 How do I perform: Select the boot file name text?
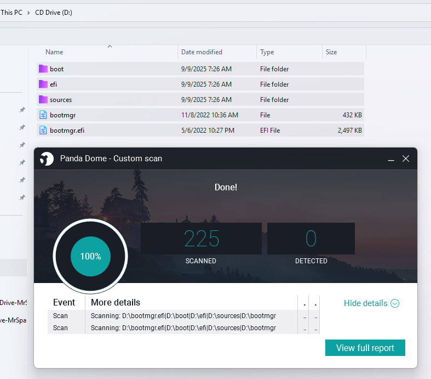coord(56,69)
